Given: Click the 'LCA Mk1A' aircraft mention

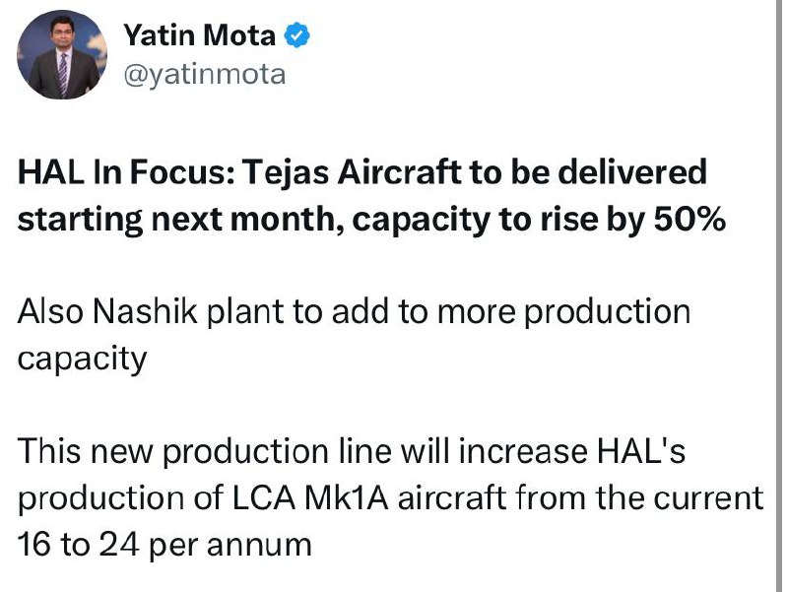Looking at the screenshot, I should 310,498.
